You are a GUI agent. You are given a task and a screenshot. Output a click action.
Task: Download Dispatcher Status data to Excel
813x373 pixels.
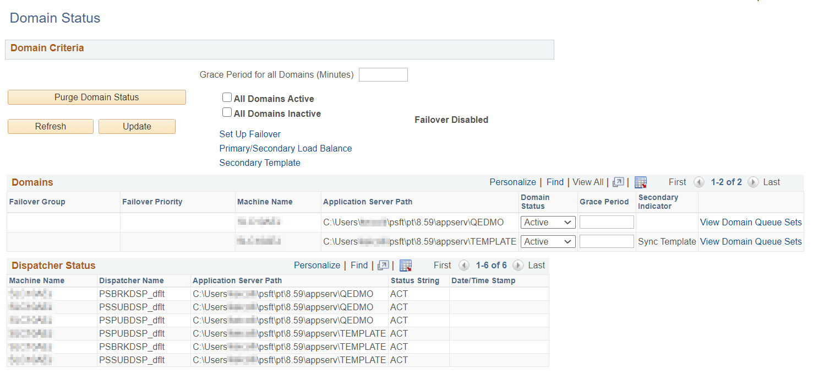(406, 265)
